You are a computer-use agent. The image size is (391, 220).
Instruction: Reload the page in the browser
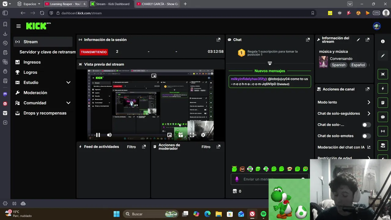[42, 13]
